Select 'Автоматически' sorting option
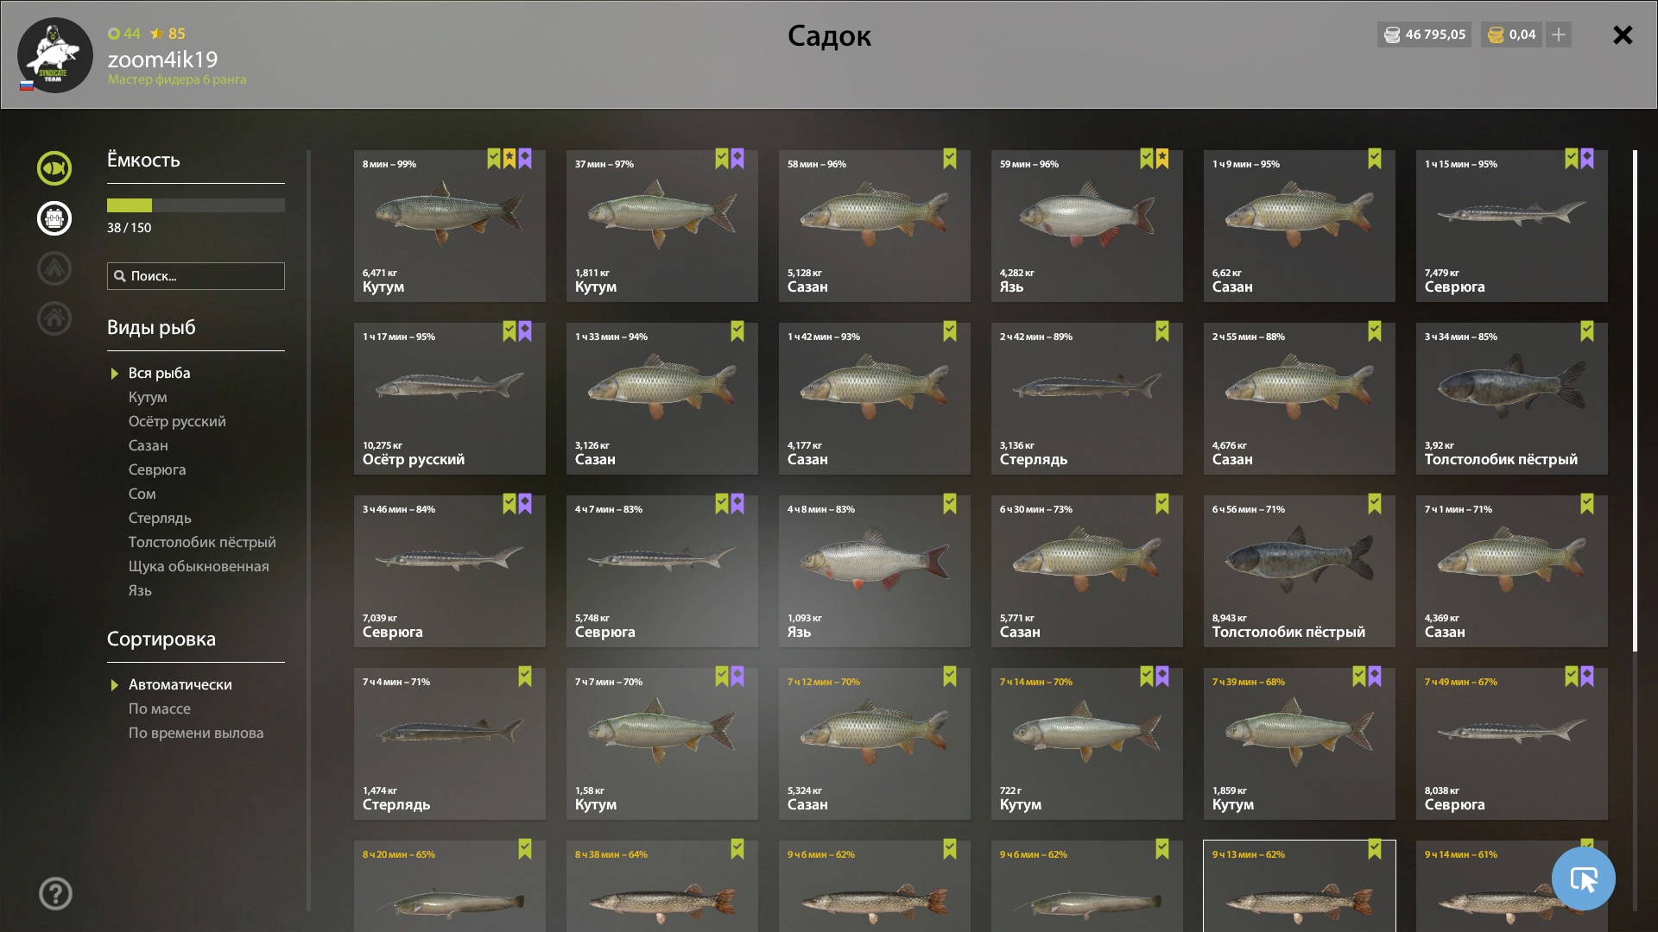The image size is (1658, 932). tap(180, 684)
